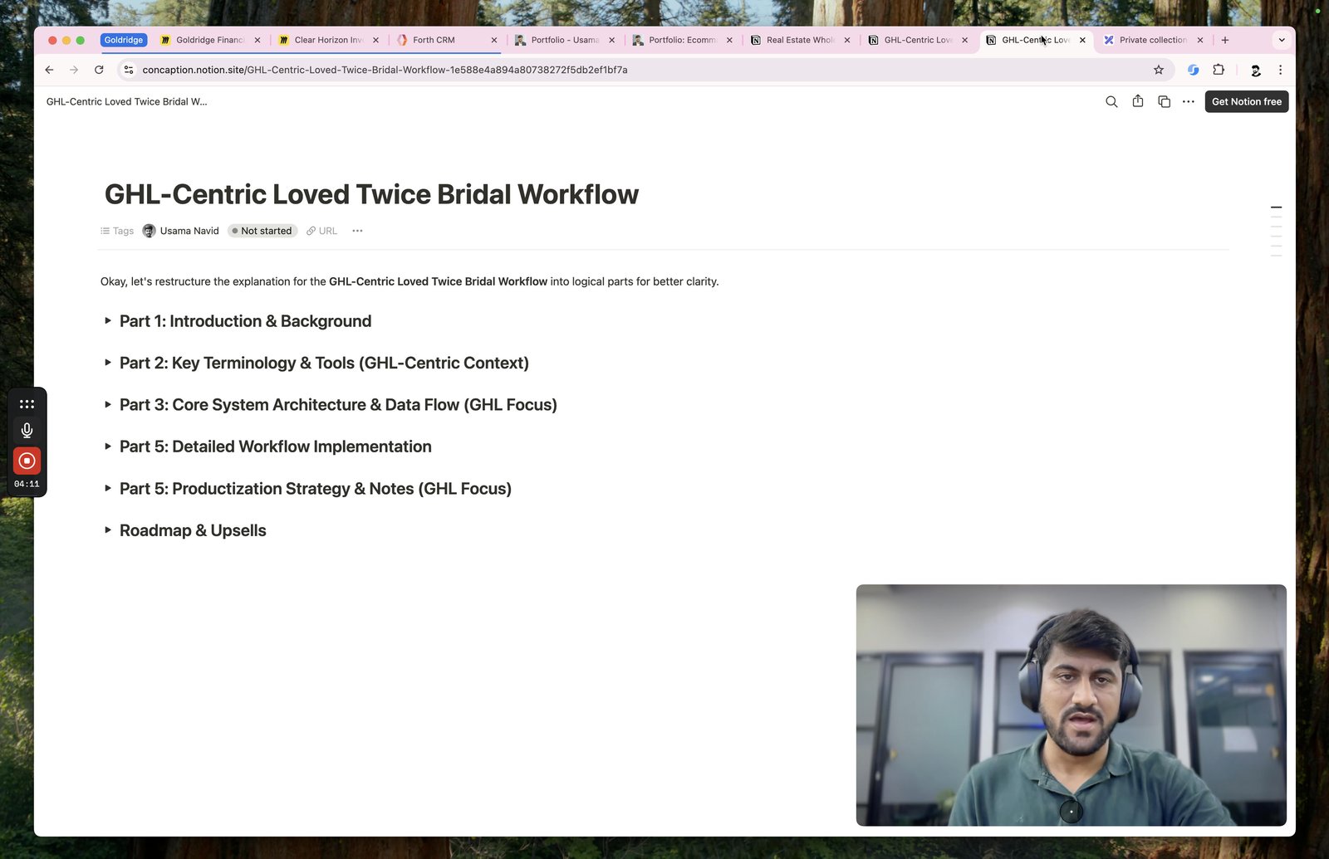Click the duplicate page icon in Notion header
This screenshot has width=1329, height=859.
pyautogui.click(x=1164, y=102)
